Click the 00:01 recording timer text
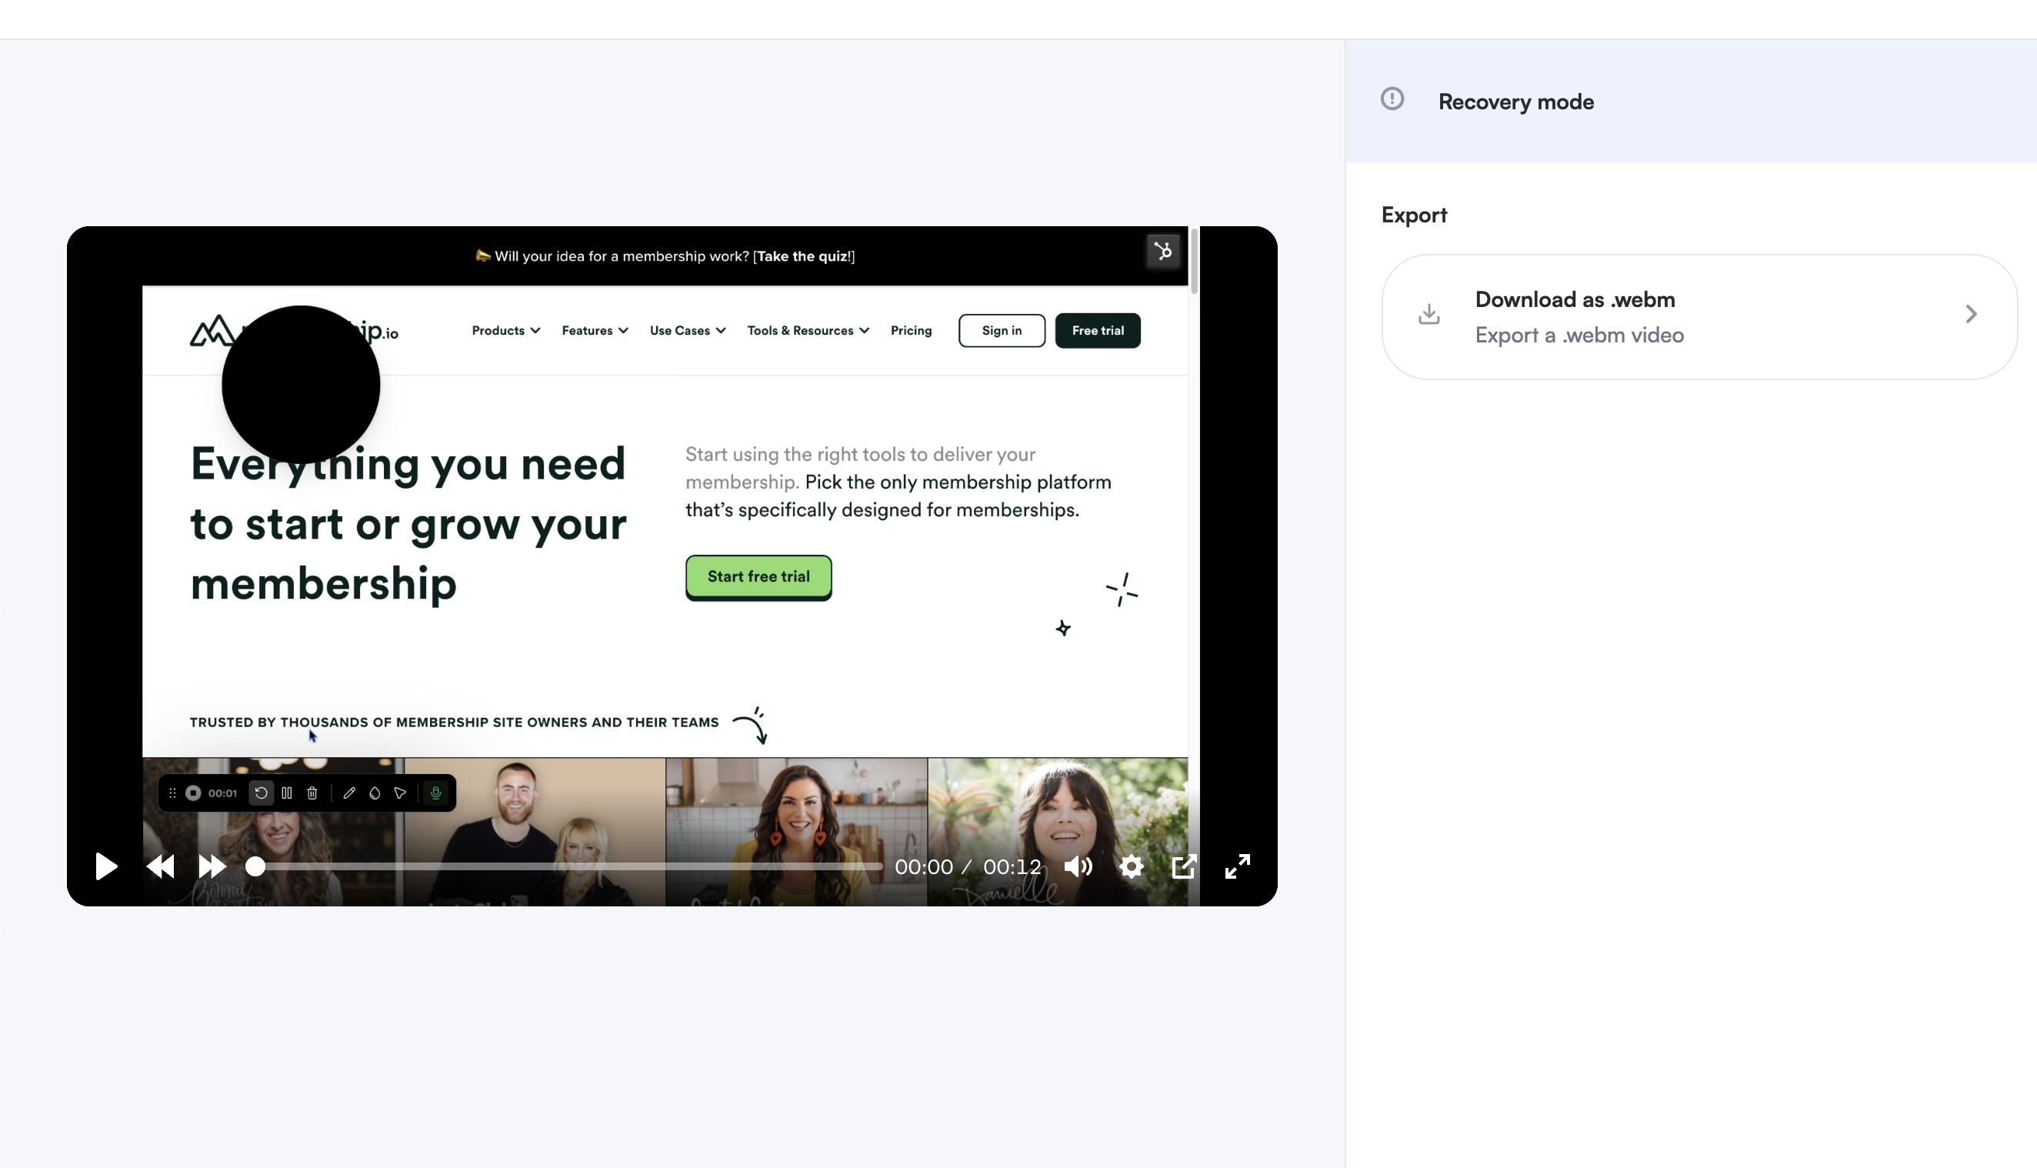 222,793
